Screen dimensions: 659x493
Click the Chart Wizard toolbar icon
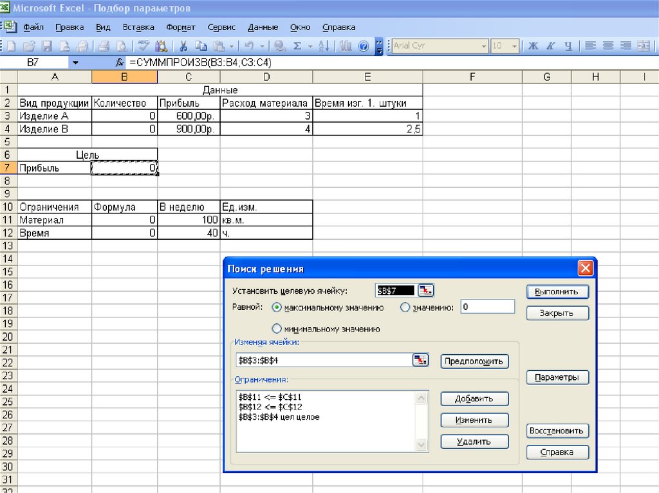(346, 46)
